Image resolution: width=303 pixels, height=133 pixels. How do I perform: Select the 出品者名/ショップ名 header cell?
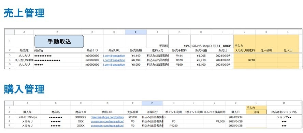point(284,112)
